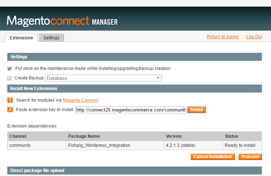Click the Proceed button
This screenshot has width=271, height=176.
(250, 157)
